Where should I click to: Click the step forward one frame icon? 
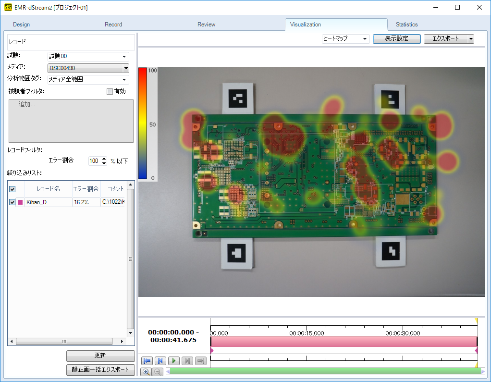coord(187,361)
